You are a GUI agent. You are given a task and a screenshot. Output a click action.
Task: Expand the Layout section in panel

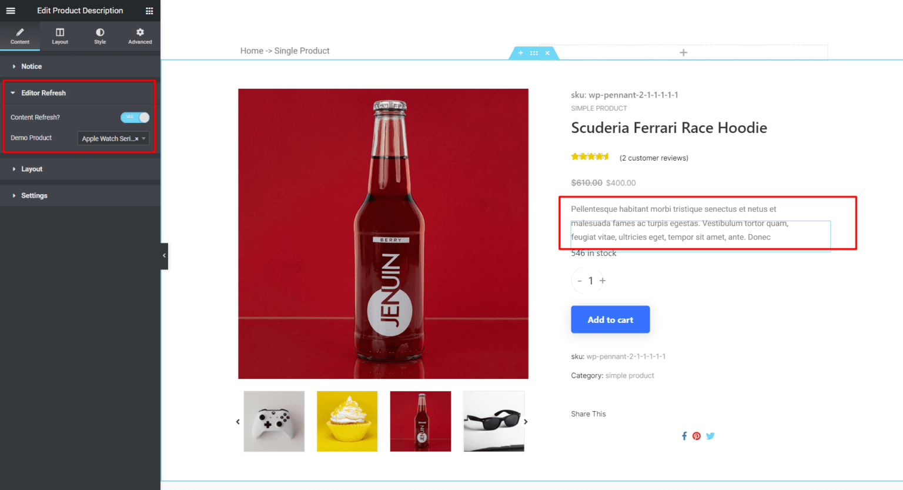click(x=80, y=169)
